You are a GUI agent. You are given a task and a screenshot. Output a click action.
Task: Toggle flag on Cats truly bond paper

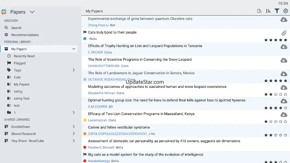[85, 32]
